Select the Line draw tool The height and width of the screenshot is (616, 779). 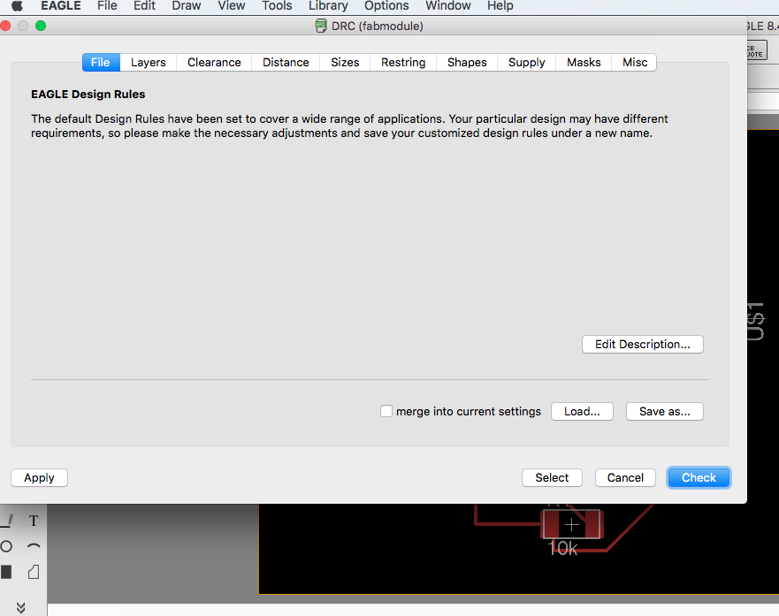[x=6, y=521]
